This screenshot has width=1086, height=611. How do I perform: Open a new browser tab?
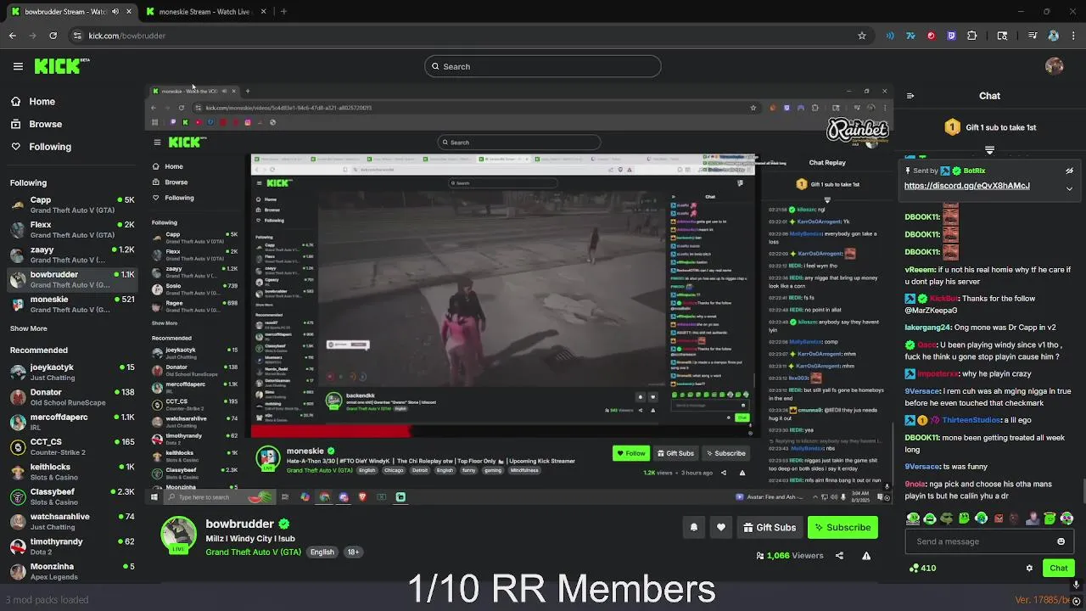tap(283, 12)
